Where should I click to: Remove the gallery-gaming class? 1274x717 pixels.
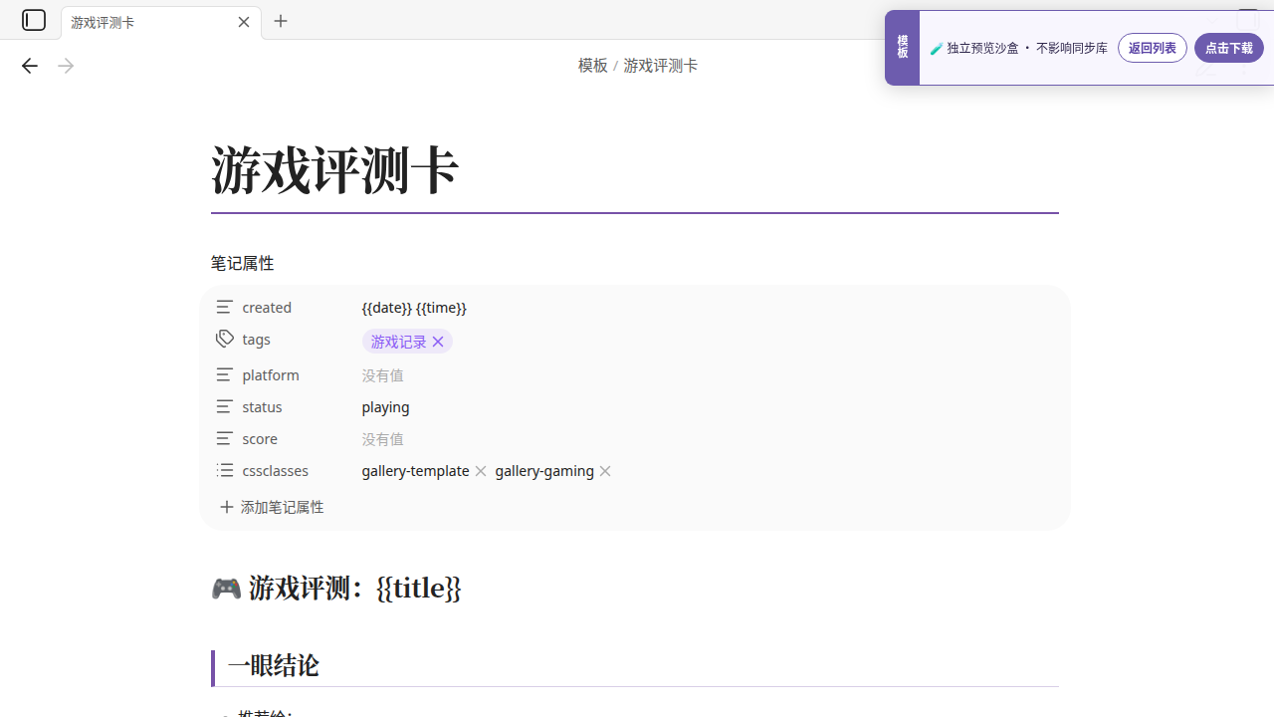(605, 471)
